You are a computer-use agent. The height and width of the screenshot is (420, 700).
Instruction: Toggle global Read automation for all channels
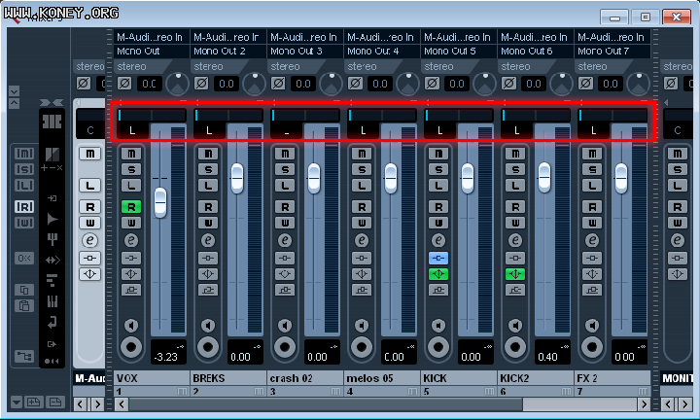[x=24, y=207]
